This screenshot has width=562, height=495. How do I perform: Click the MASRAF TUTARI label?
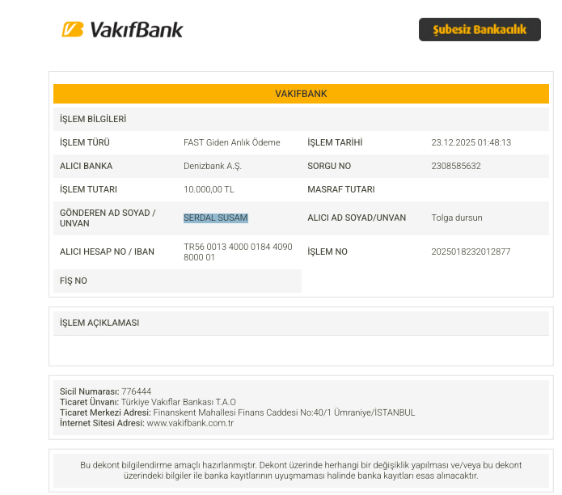341,189
